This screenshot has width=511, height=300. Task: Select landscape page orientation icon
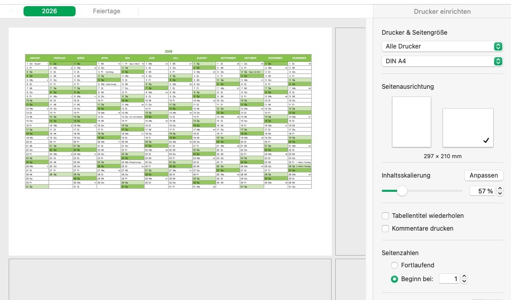(468, 128)
